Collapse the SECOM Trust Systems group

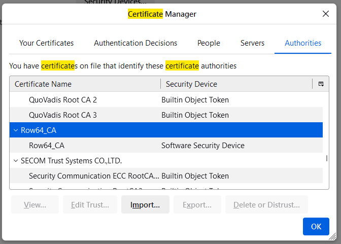16,161
